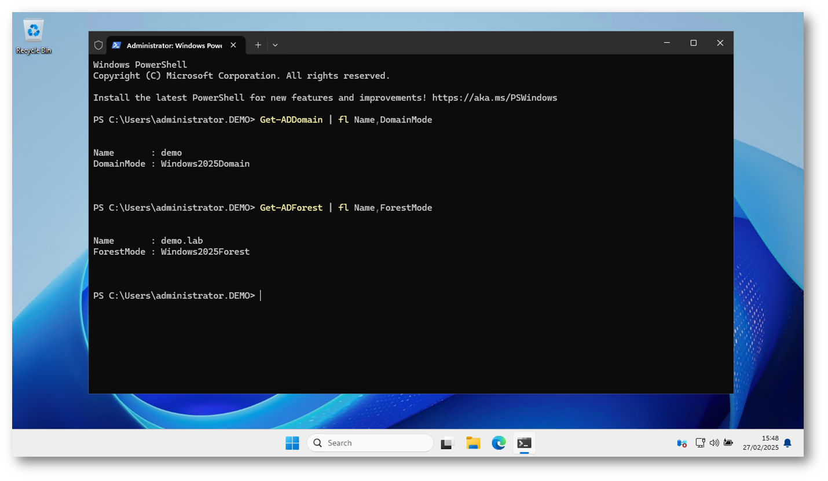Open the Recycle Bin desktop icon
The height and width of the screenshot is (481, 828).
pyautogui.click(x=34, y=36)
